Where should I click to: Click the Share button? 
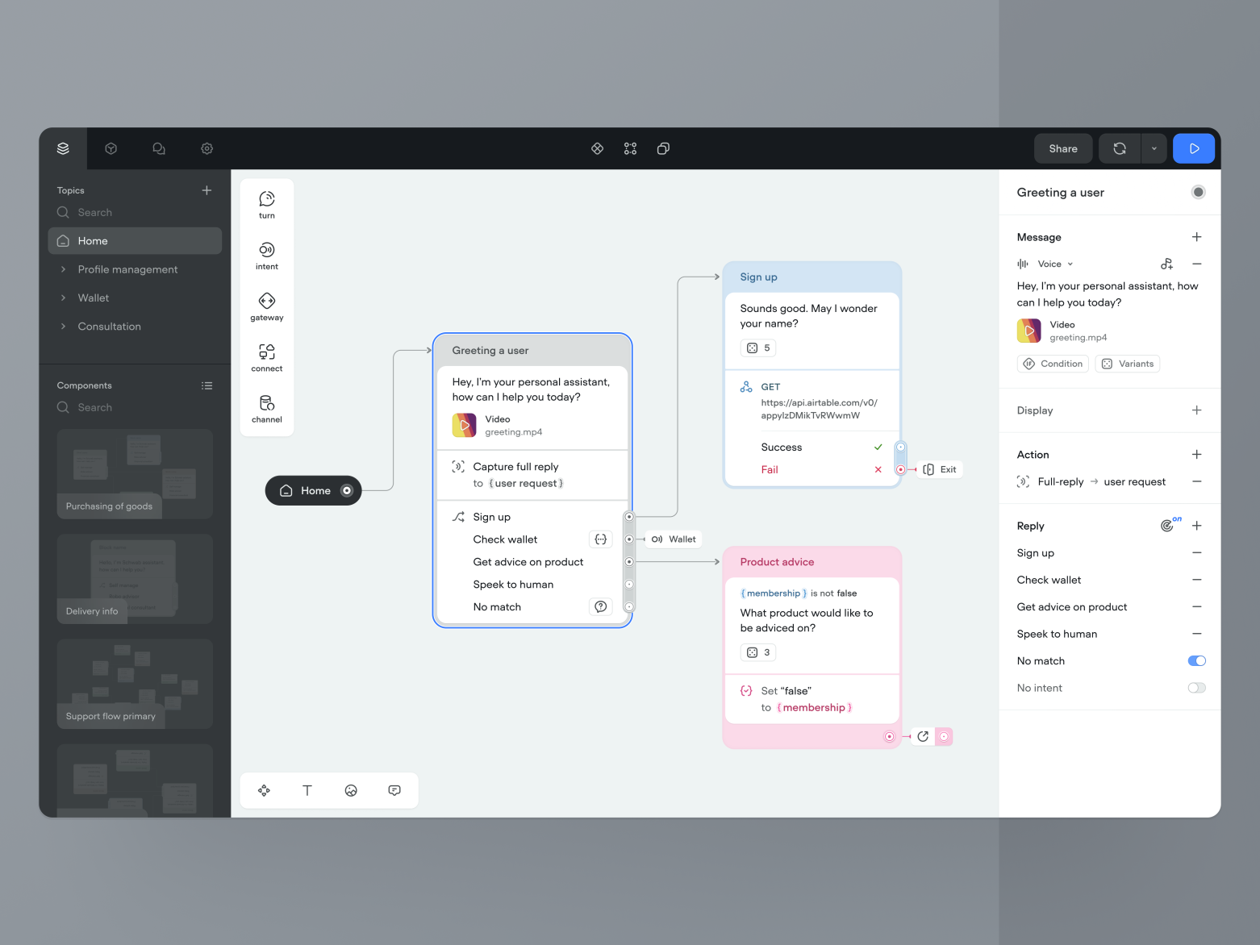(1062, 148)
